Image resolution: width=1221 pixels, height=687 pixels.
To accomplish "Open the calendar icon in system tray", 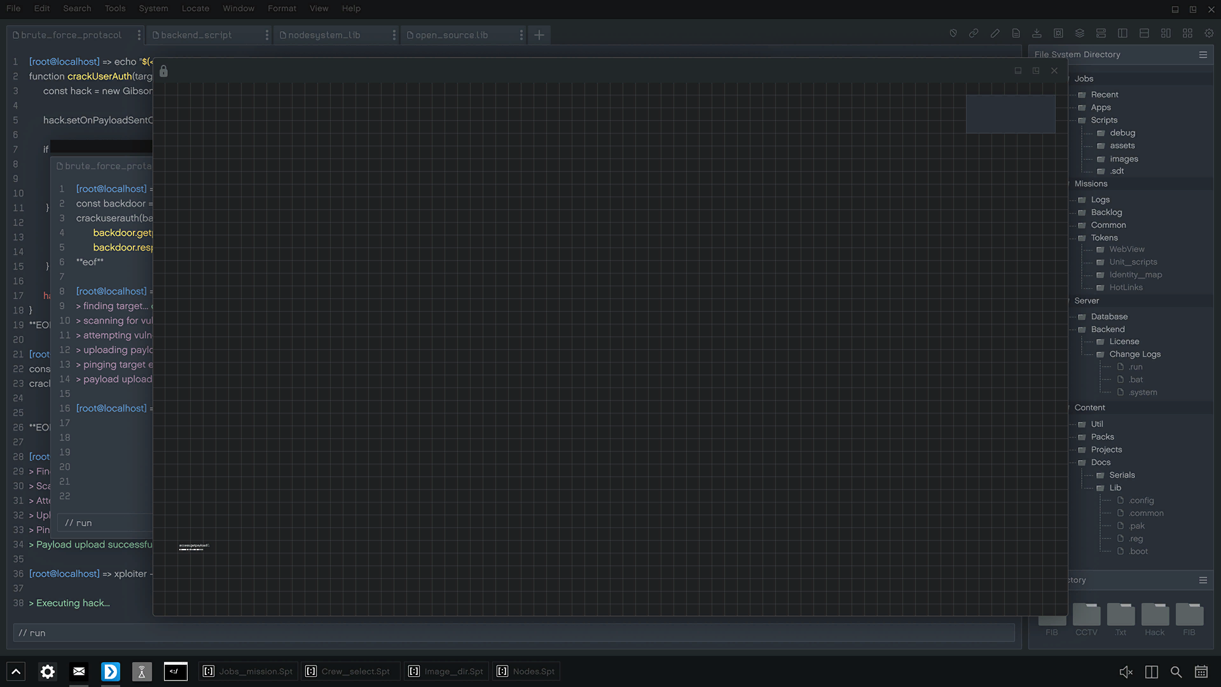I will click(x=1201, y=672).
